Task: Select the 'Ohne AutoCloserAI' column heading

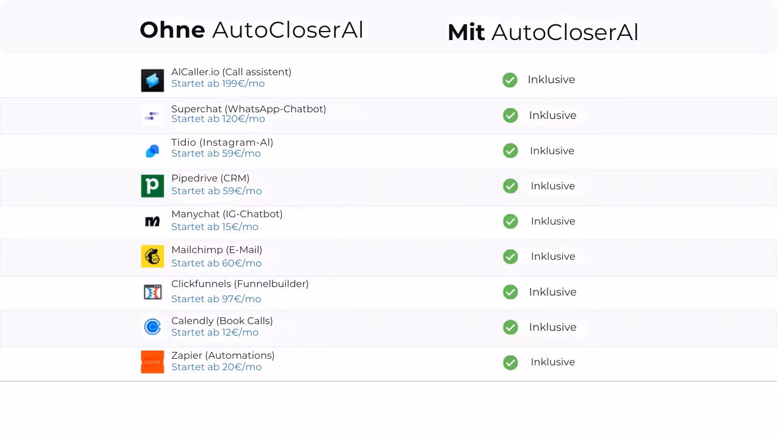Action: pos(251,30)
